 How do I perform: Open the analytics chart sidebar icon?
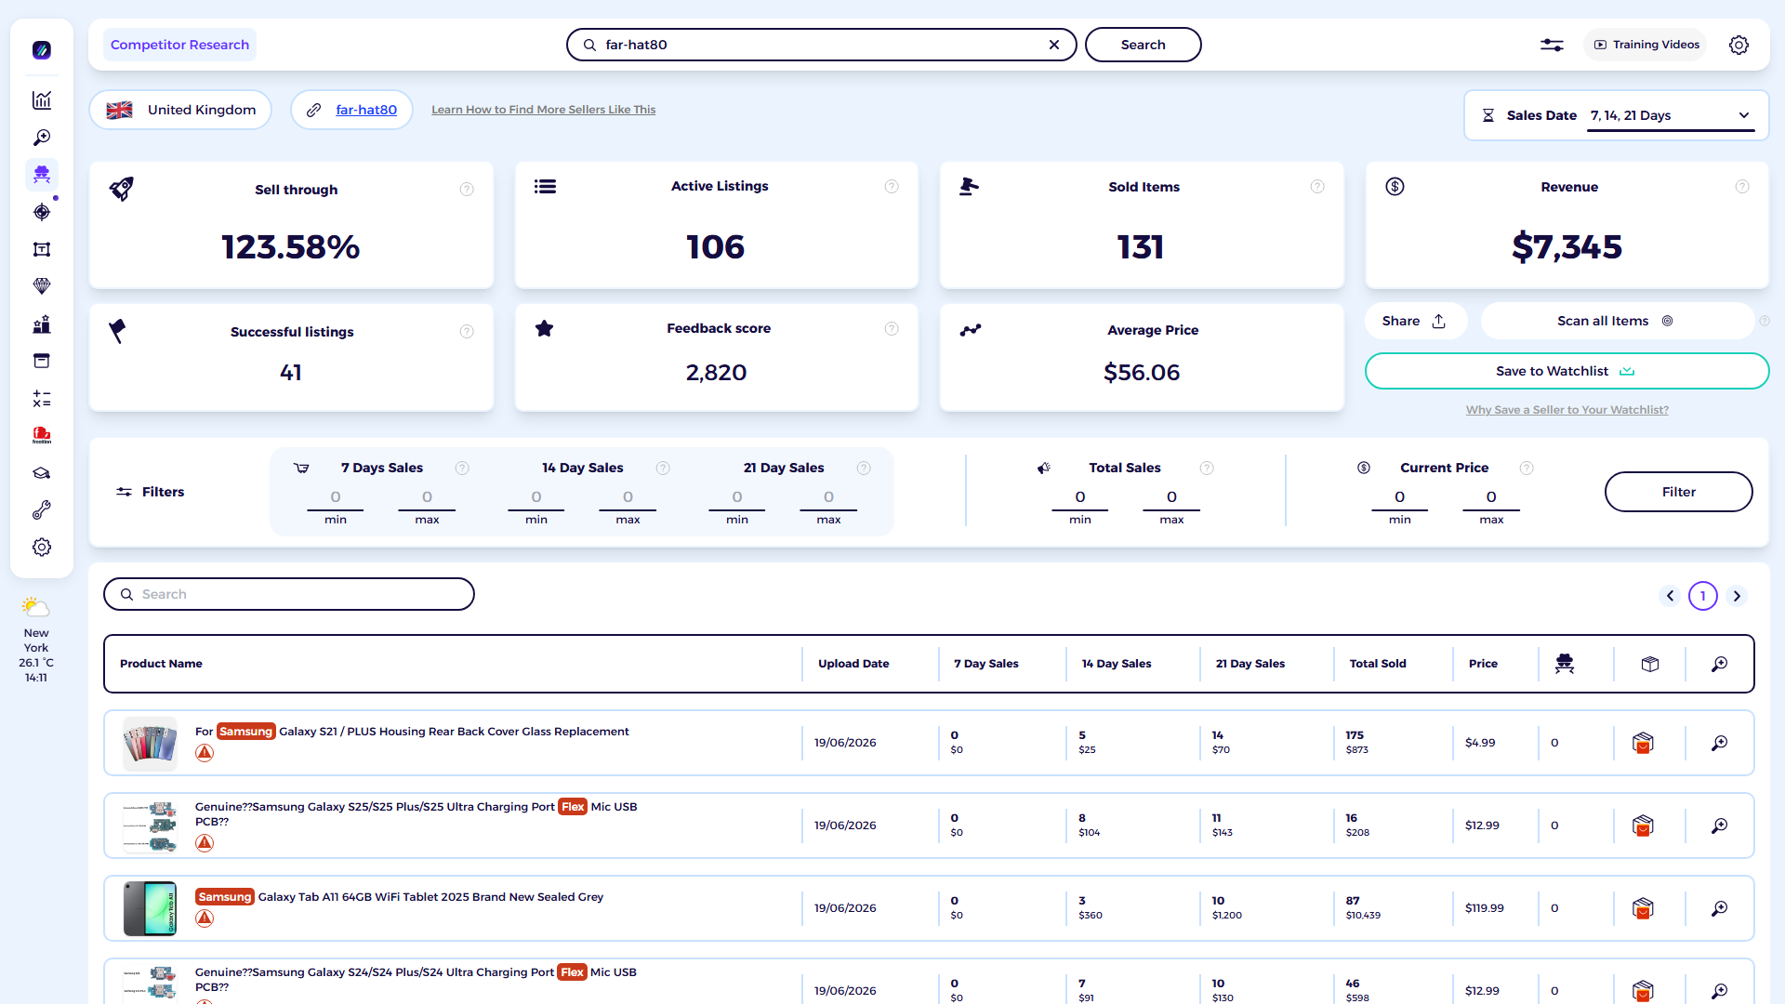pos(42,100)
